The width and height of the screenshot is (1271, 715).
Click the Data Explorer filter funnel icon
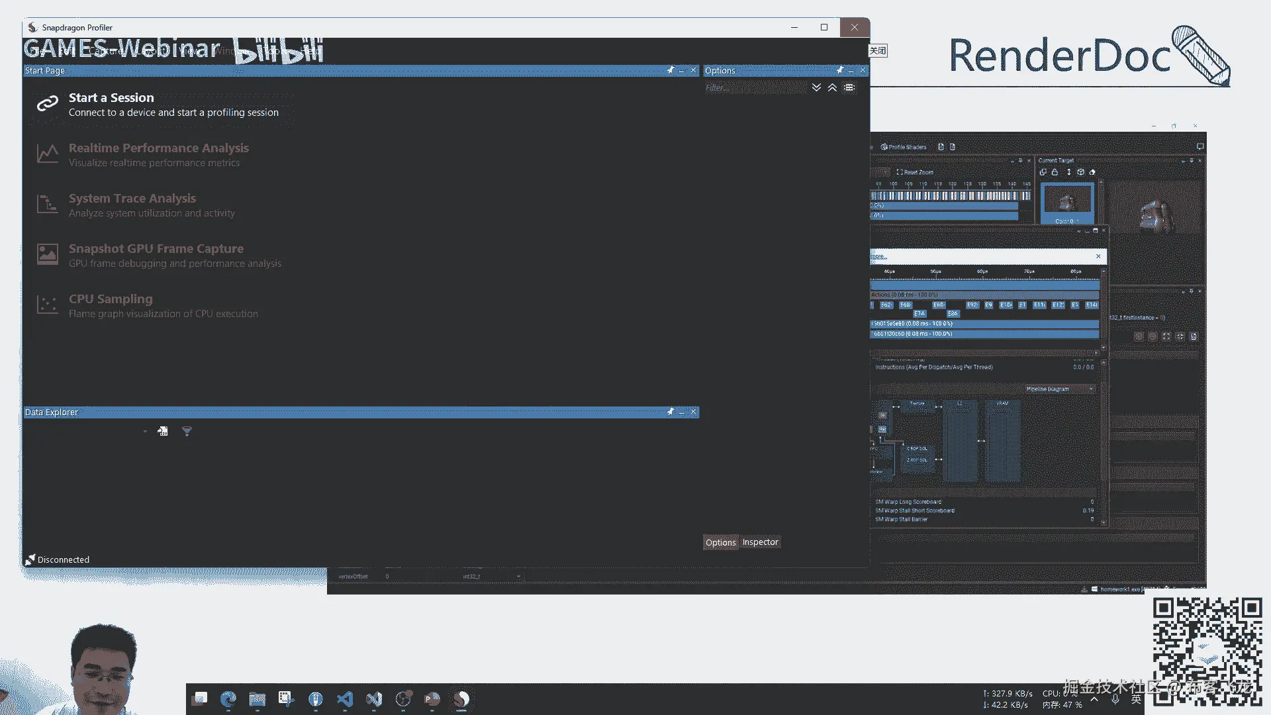click(187, 432)
